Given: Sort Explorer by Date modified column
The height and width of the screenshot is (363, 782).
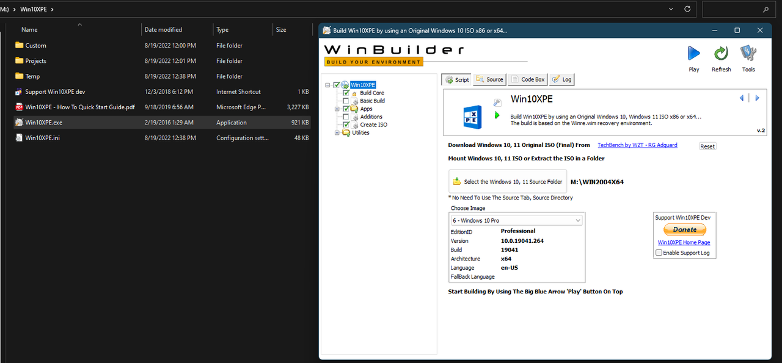Looking at the screenshot, I should click(x=177, y=29).
